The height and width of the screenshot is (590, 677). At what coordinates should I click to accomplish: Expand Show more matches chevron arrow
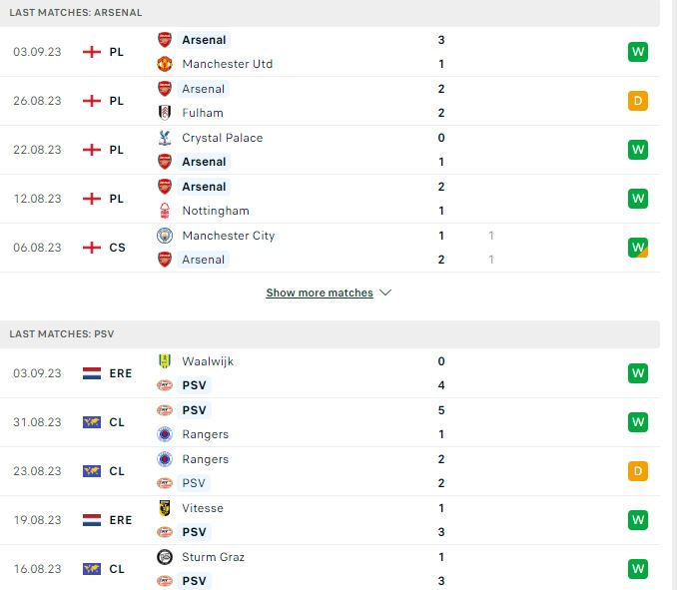(x=385, y=293)
